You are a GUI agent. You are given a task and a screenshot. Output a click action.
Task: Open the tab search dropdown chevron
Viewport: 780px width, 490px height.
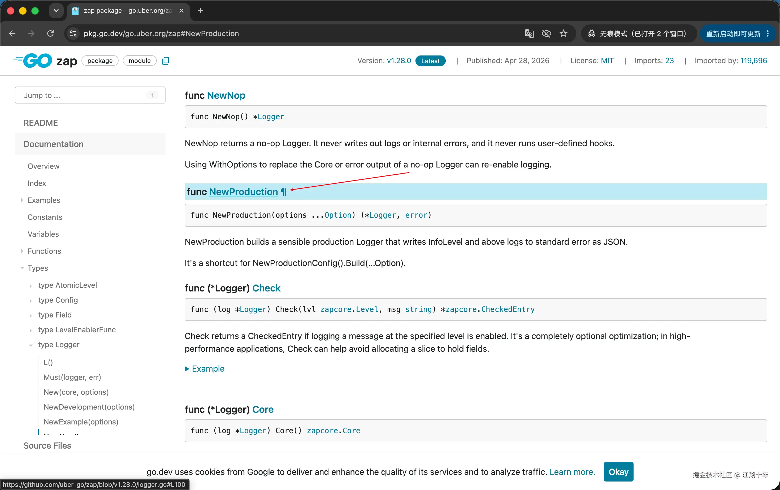56,11
